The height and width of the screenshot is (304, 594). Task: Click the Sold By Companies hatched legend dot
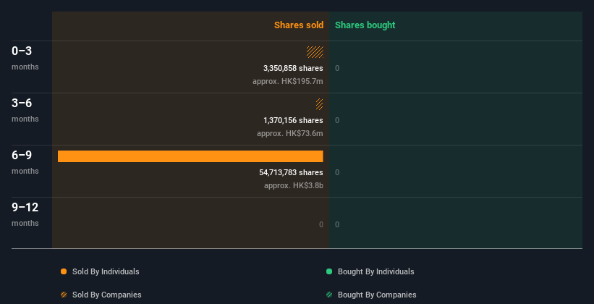(x=64, y=295)
